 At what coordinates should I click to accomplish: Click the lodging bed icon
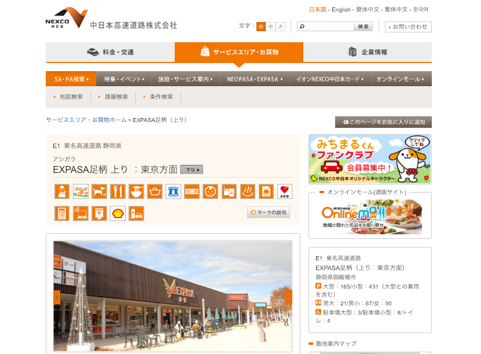coord(229,191)
